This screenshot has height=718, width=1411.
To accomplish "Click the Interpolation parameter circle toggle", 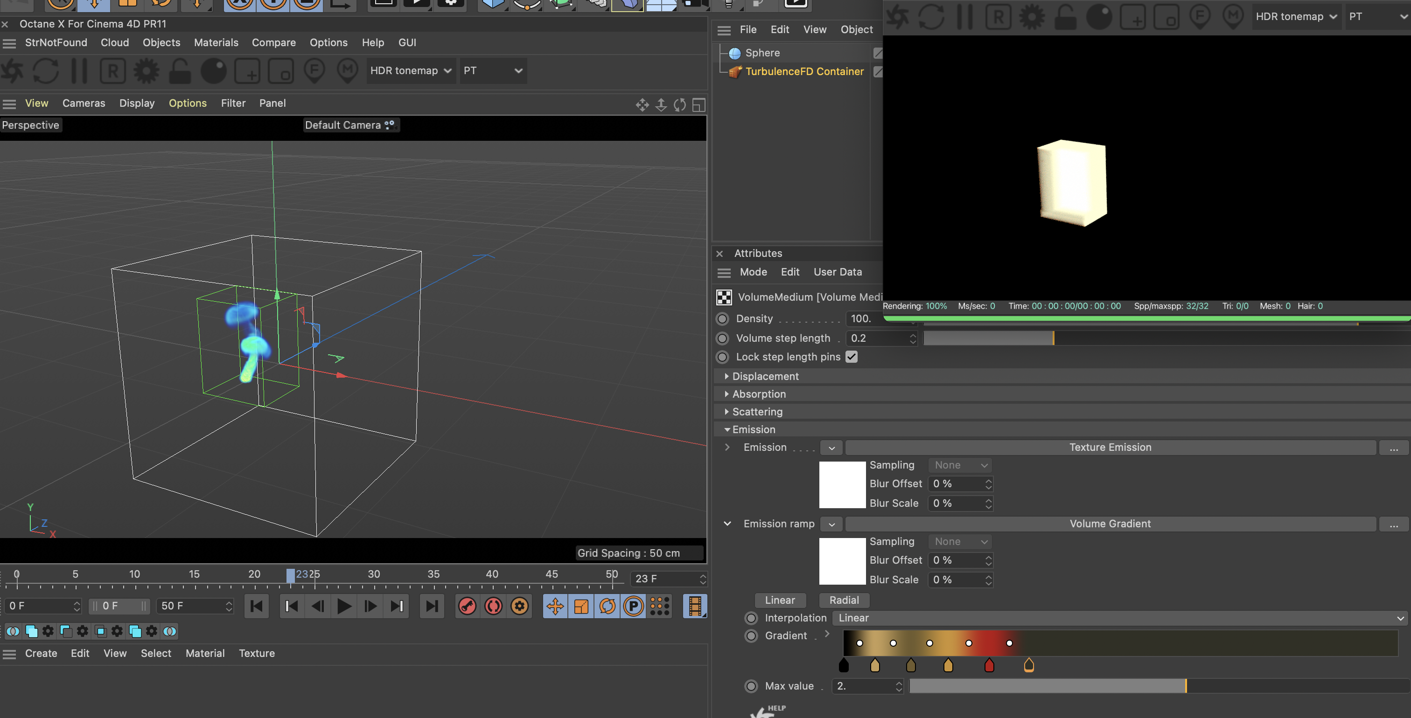I will point(752,618).
